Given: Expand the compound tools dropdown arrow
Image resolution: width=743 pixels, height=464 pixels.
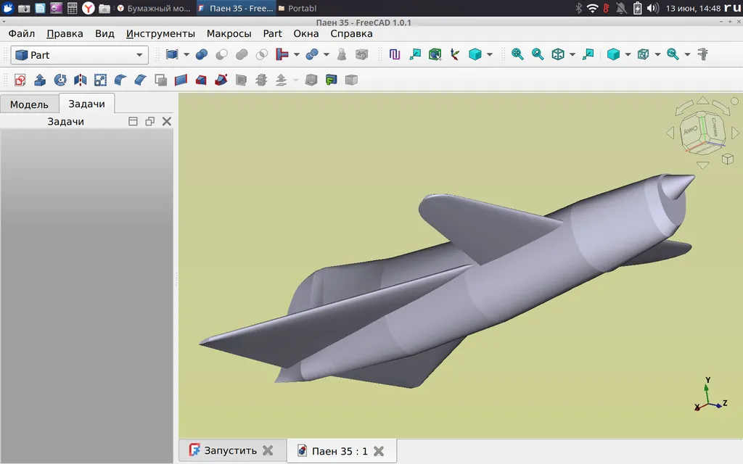Looking at the screenshot, I should [186, 54].
